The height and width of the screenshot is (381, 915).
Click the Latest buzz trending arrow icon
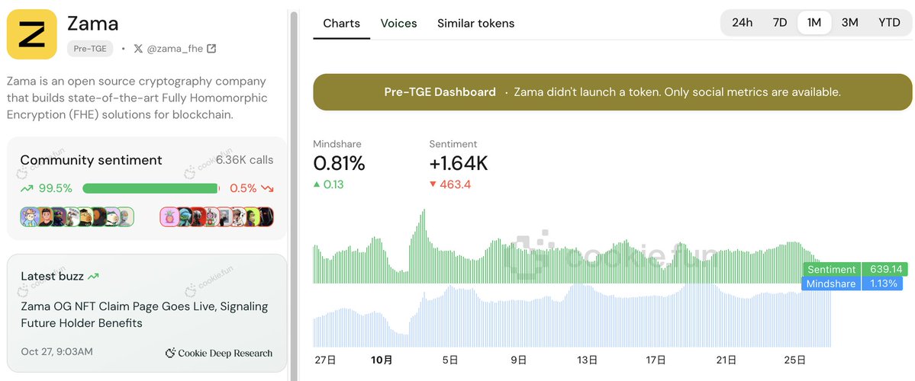click(x=93, y=277)
